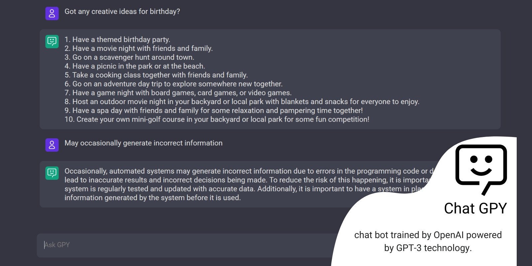Click 'May occasionally generate incorrect information' message
The image size is (532, 266).
click(144, 143)
